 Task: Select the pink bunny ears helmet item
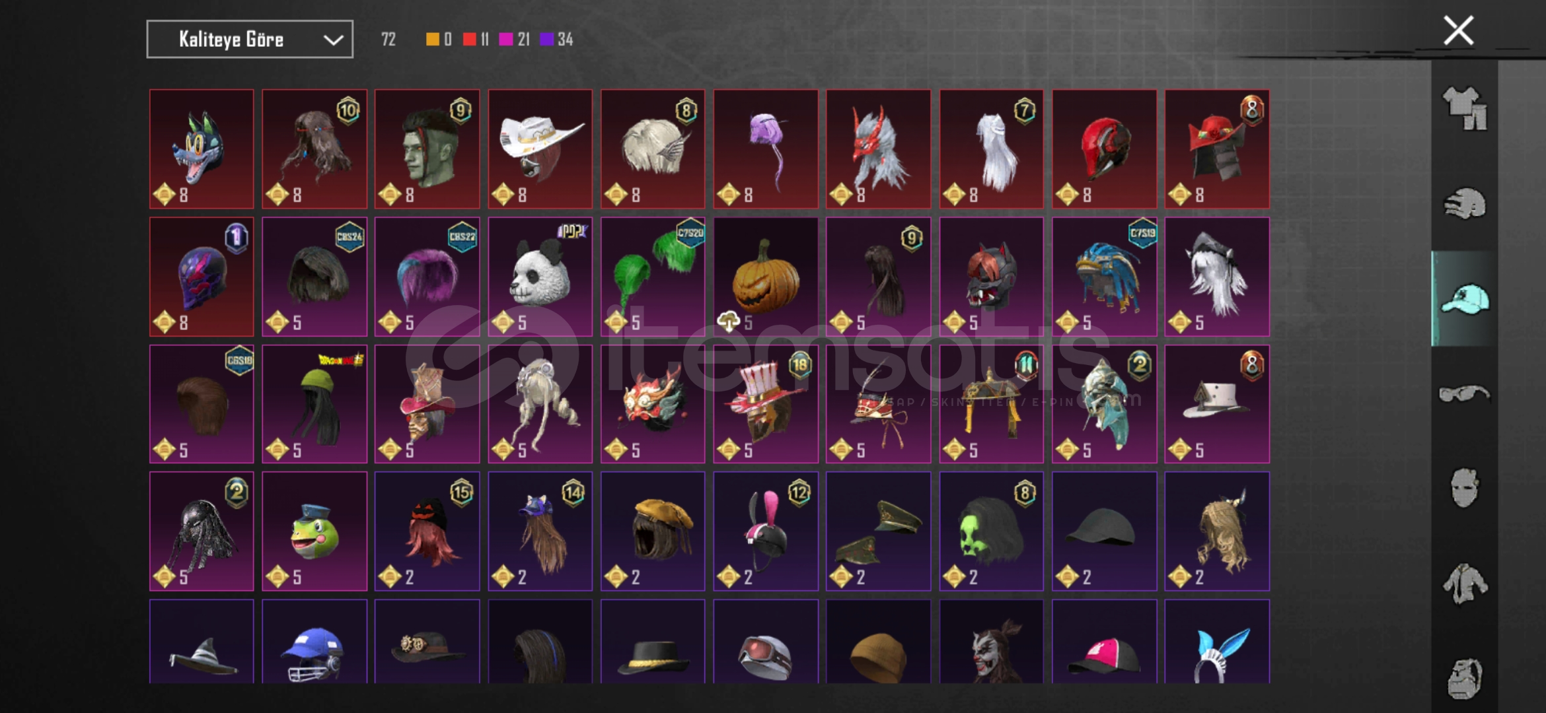[x=766, y=531]
